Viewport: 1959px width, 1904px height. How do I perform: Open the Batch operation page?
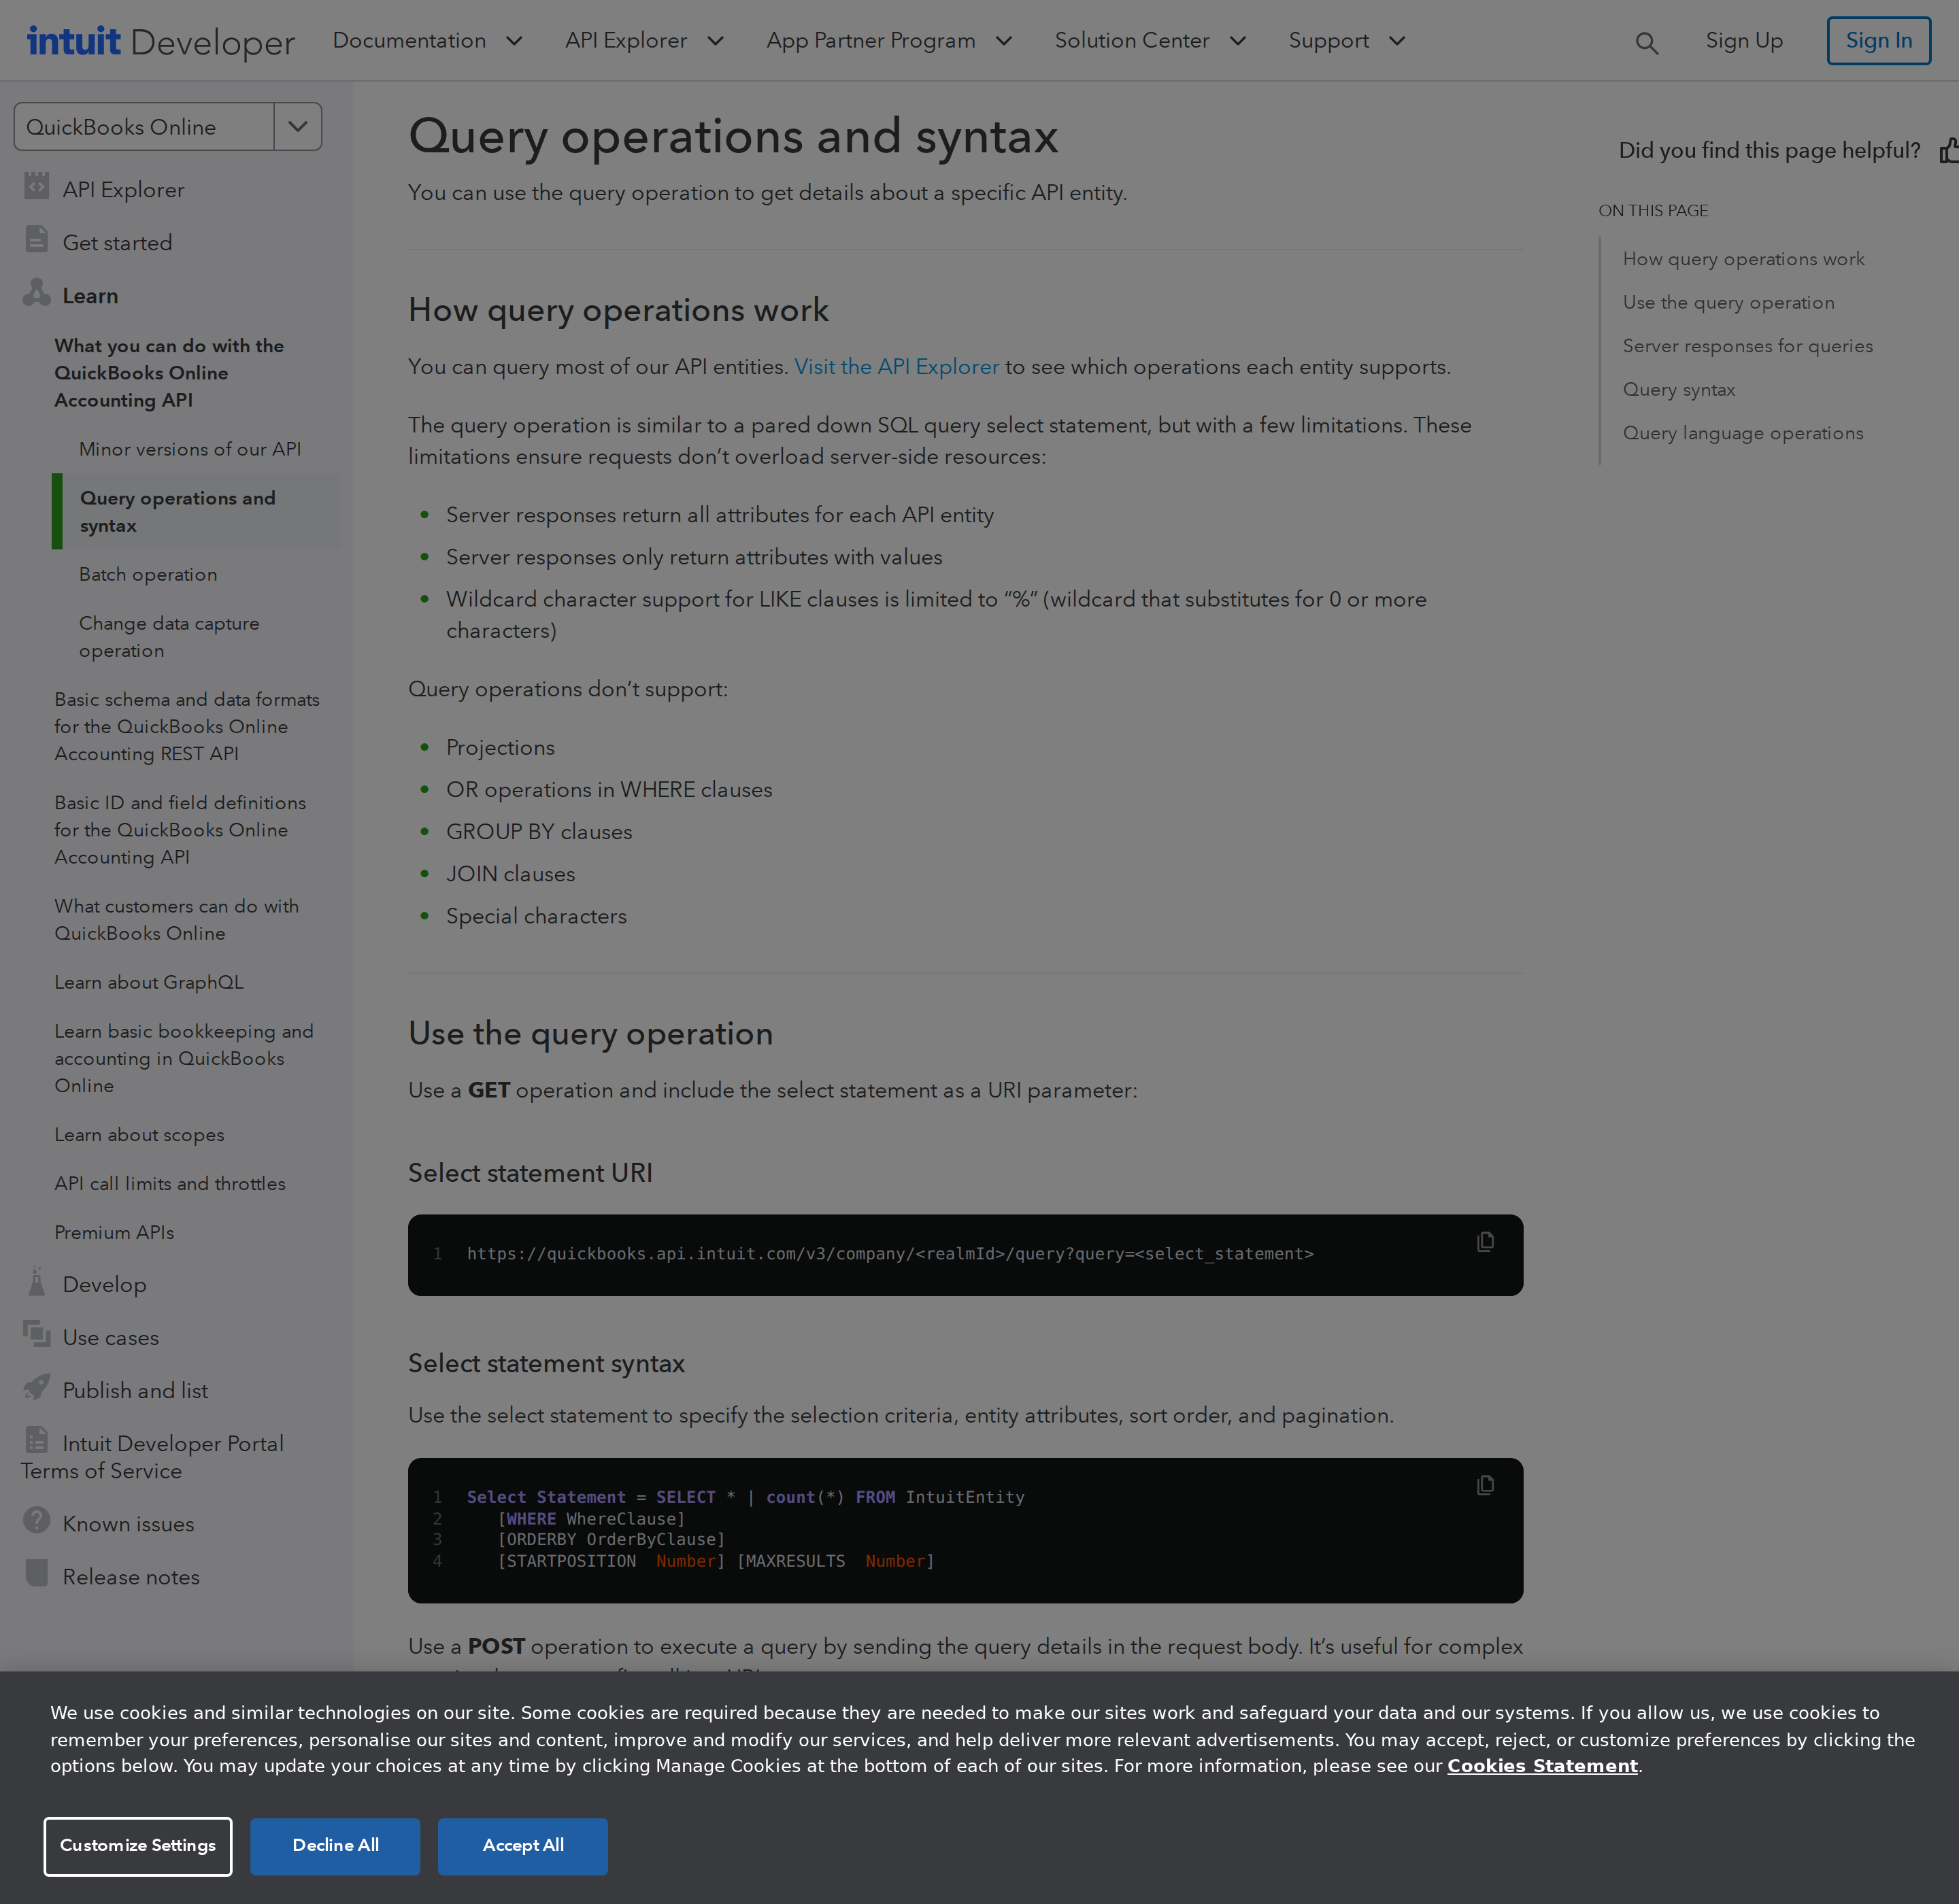[148, 574]
